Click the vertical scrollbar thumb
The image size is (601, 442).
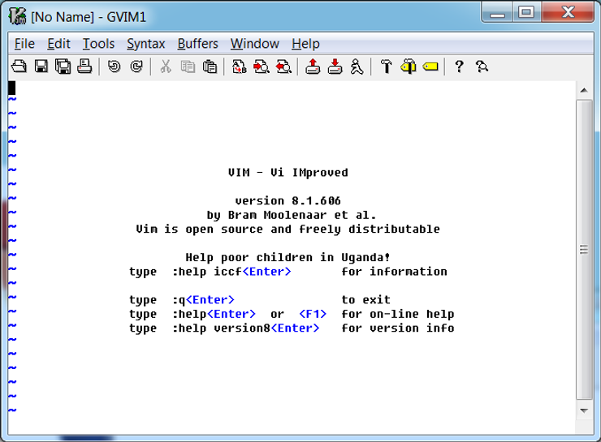pos(582,249)
